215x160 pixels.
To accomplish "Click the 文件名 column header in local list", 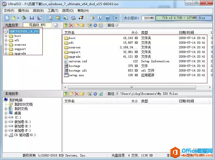I will click(90, 101).
